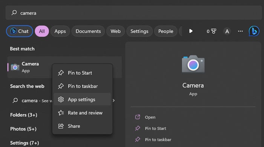Expand the Folders (3+) results group
Viewport: 264px width, 147px height.
tap(23, 115)
